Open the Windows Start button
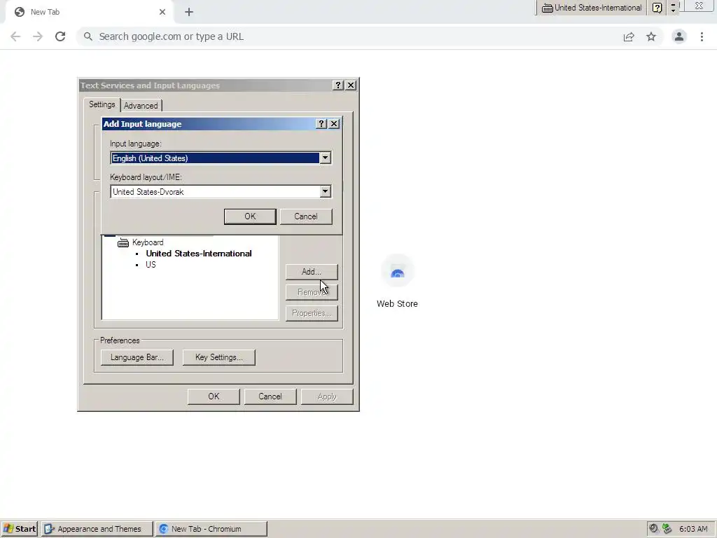The image size is (717, 538). point(20,529)
